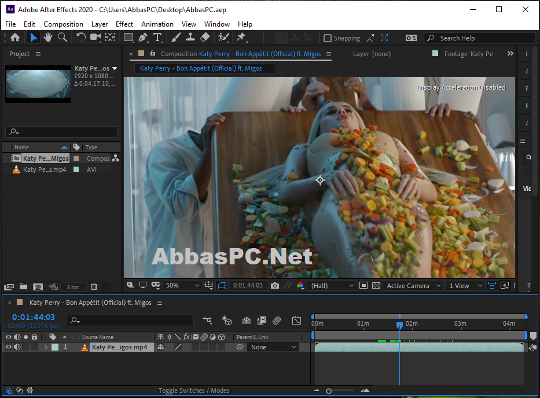Open the Active Camera dropdown
This screenshot has height=398, width=540.
tap(414, 285)
